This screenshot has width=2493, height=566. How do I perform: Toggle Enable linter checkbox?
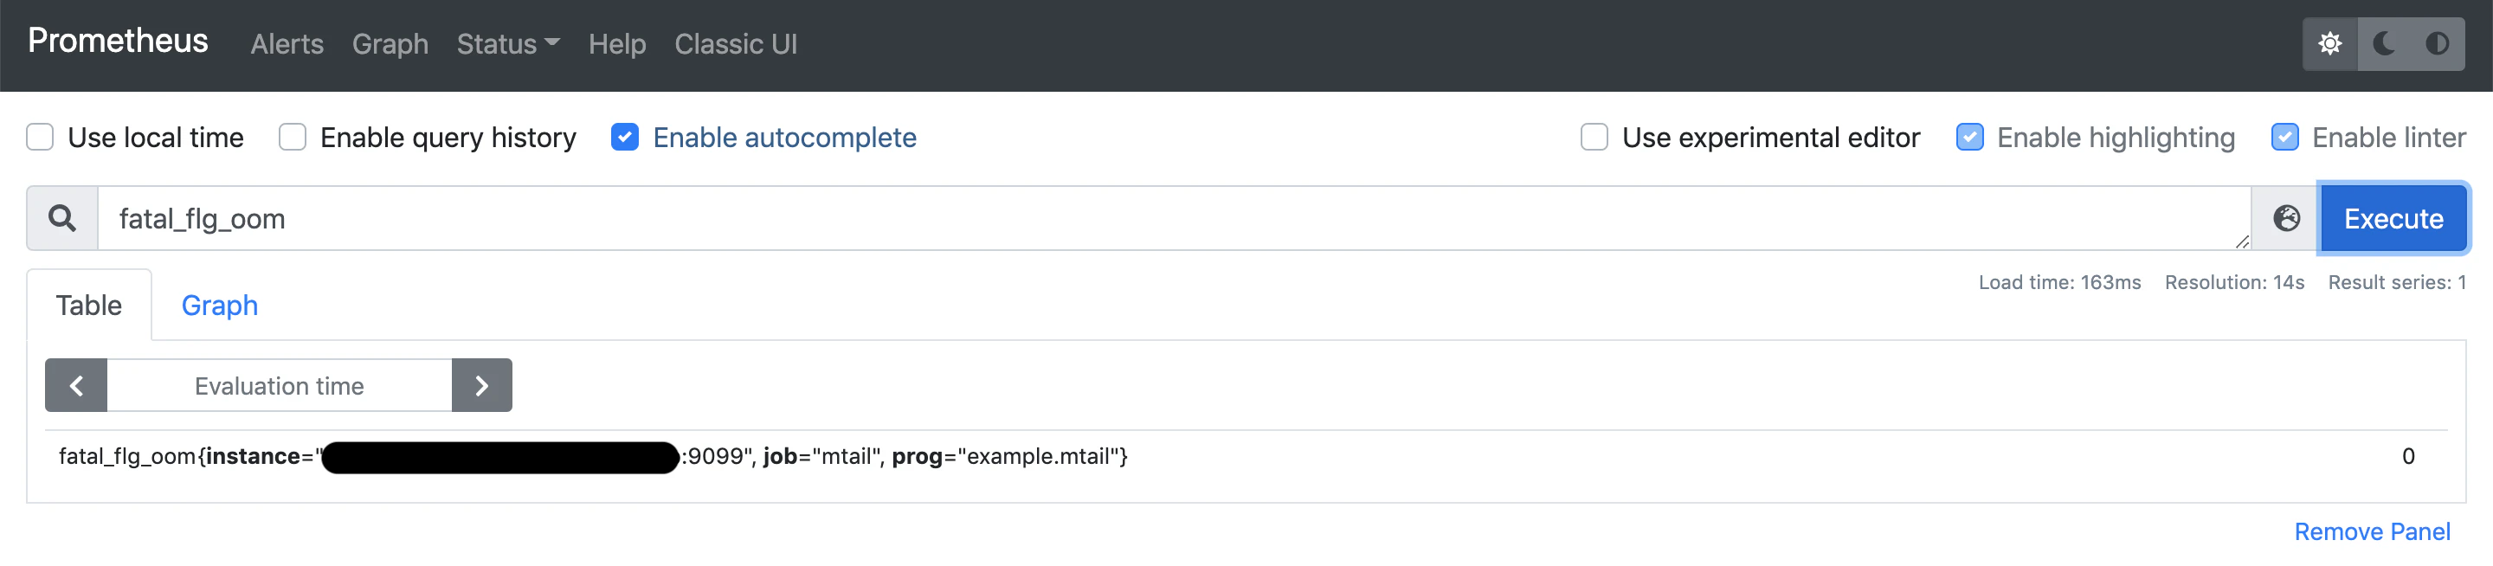click(2285, 138)
